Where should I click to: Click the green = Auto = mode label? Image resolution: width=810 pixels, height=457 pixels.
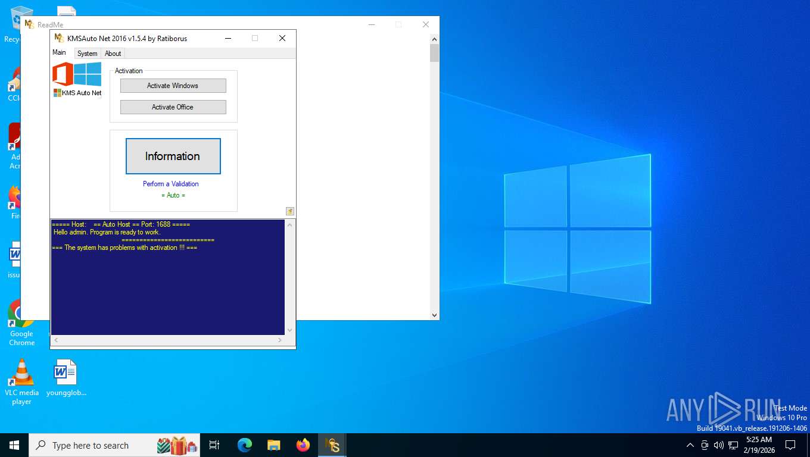tap(173, 195)
